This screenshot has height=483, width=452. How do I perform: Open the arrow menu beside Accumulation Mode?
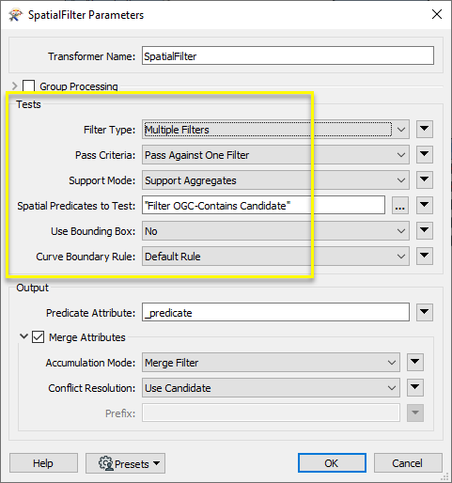click(415, 362)
